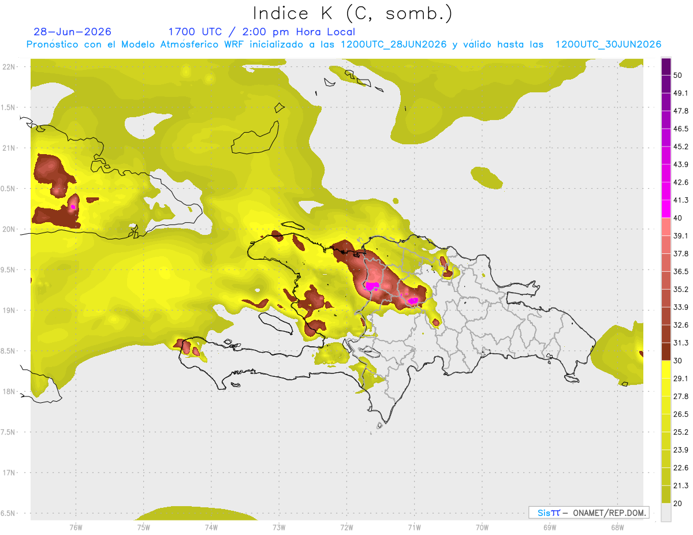Click the "17N" latitude label
The image size is (693, 535).
click(x=8, y=473)
